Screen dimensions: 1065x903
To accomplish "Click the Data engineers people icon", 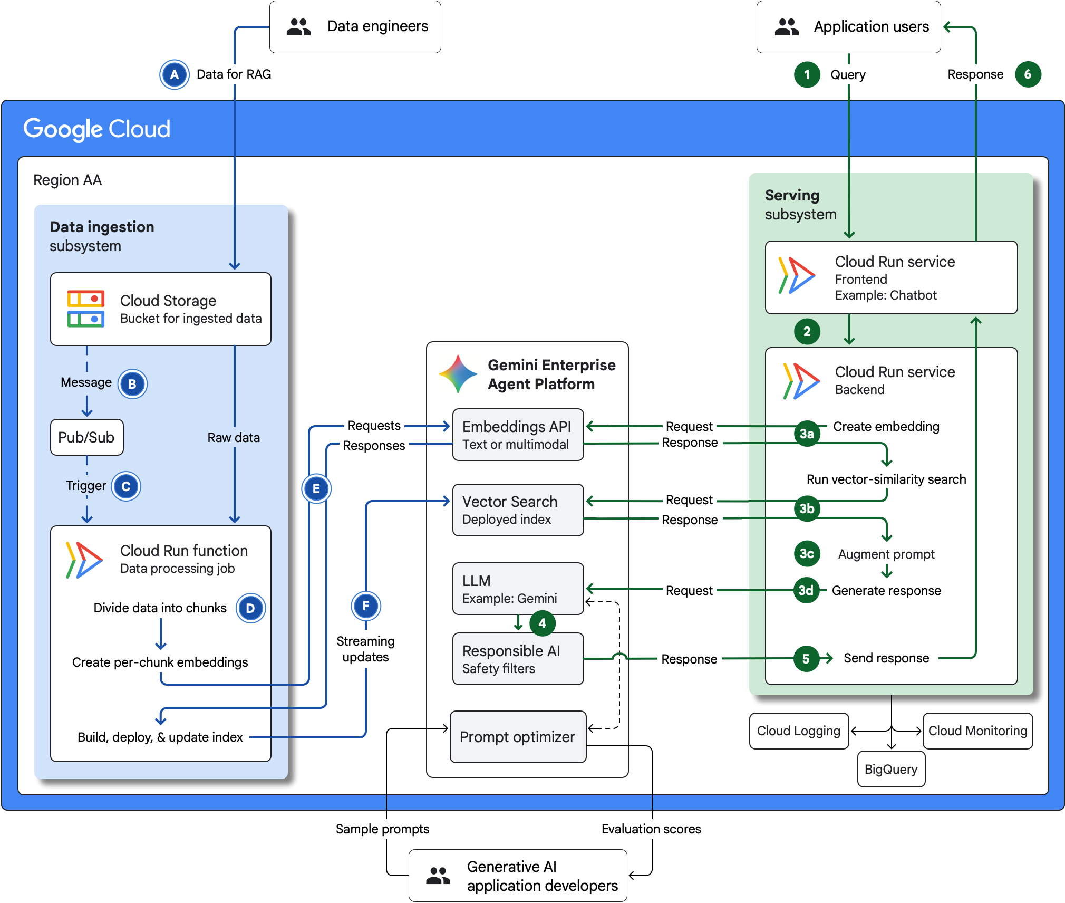I will (298, 26).
